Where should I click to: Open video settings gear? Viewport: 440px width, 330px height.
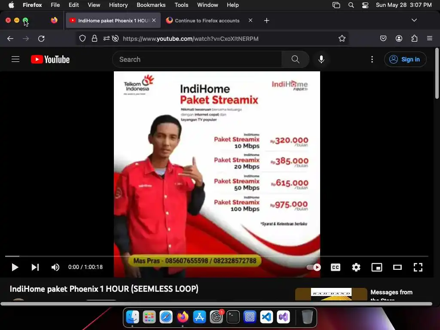[x=356, y=267]
